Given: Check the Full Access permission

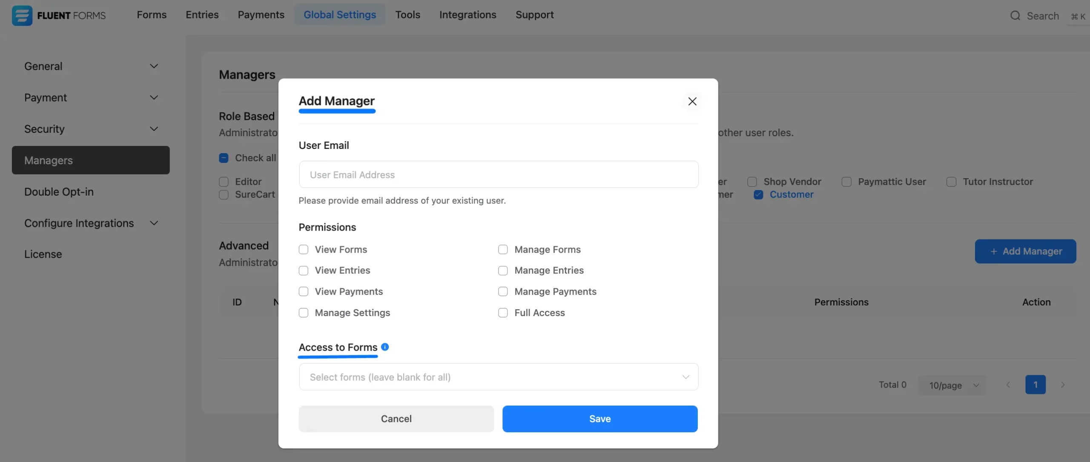Looking at the screenshot, I should 503,313.
